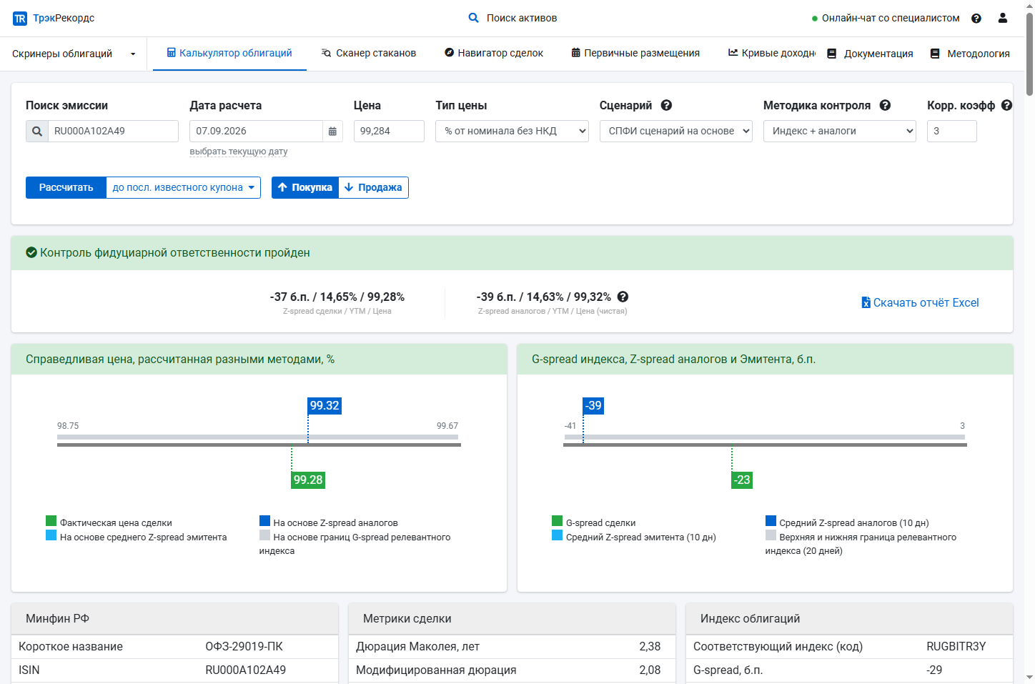Viewport: 1035px width, 684px height.
Task: Open the user profile icon
Action: (x=1003, y=18)
